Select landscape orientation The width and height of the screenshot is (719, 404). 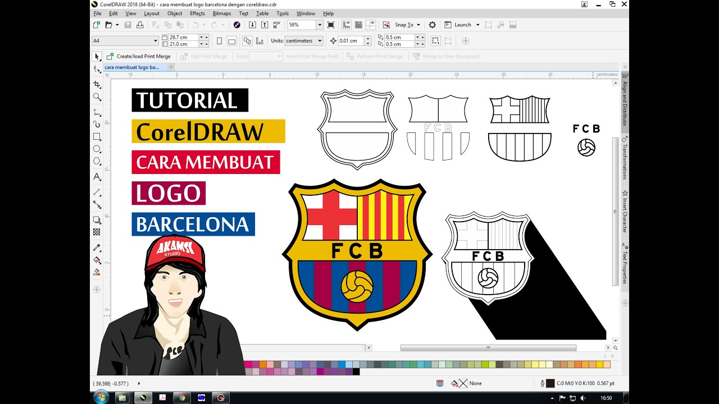pyautogui.click(x=231, y=41)
